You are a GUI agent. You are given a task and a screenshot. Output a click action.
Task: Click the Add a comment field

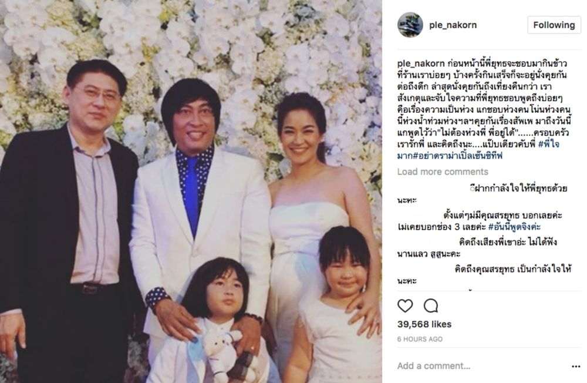pos(479,366)
